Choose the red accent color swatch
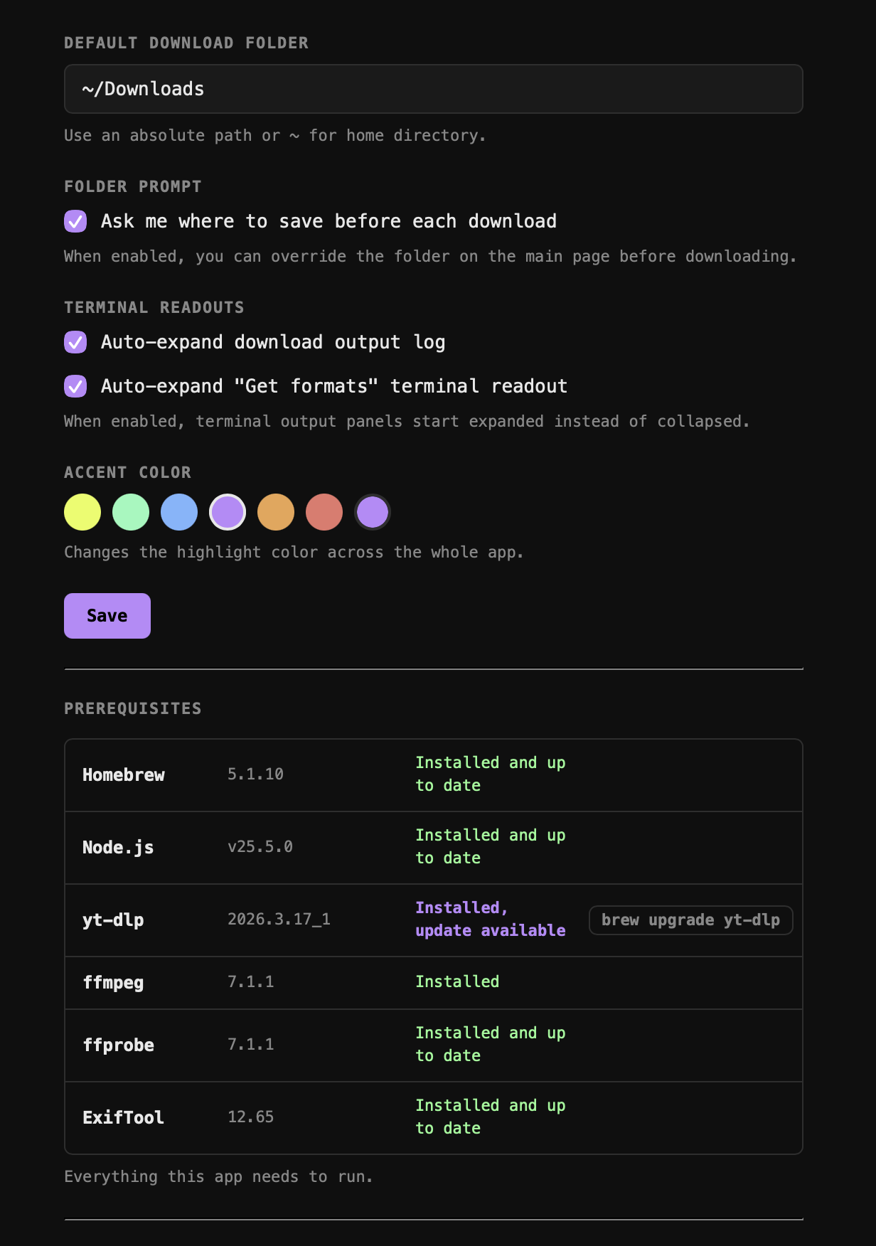 click(x=324, y=512)
